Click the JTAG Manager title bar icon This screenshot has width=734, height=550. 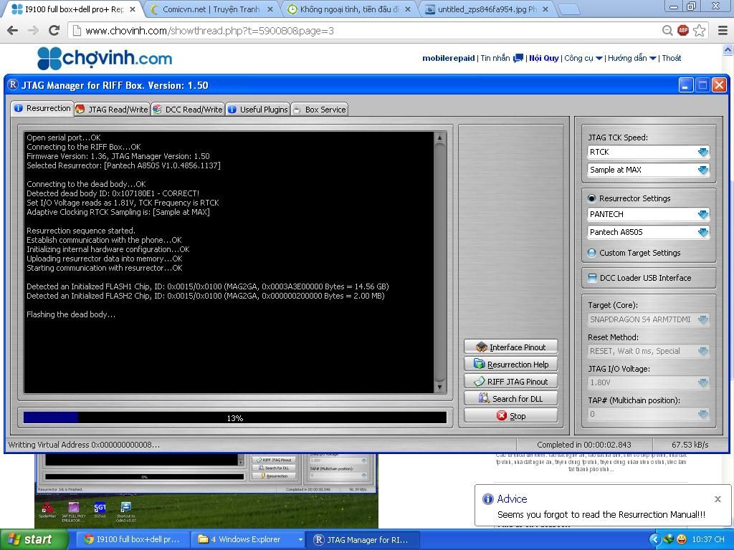click(x=13, y=85)
